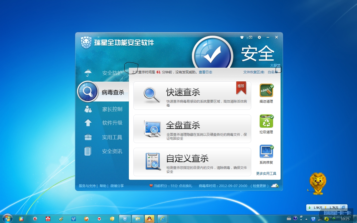The width and height of the screenshot is (357, 223).
Task: Open 垃圾清理 junk cleaner icon
Action: point(266,121)
